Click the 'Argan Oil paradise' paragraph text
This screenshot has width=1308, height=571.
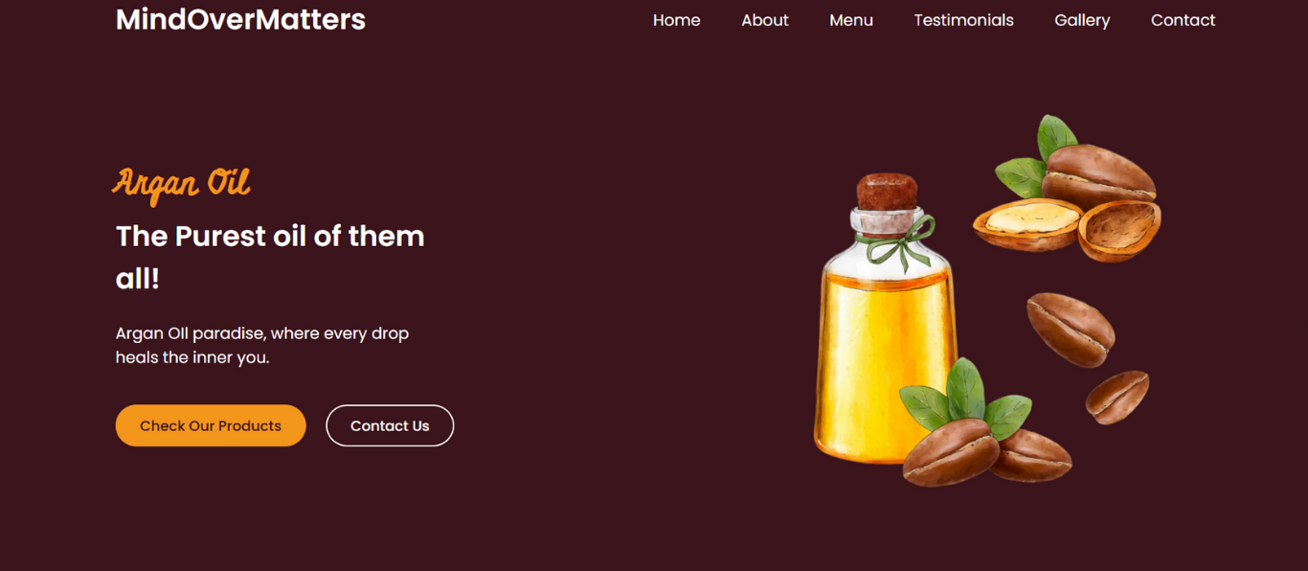[x=262, y=345]
